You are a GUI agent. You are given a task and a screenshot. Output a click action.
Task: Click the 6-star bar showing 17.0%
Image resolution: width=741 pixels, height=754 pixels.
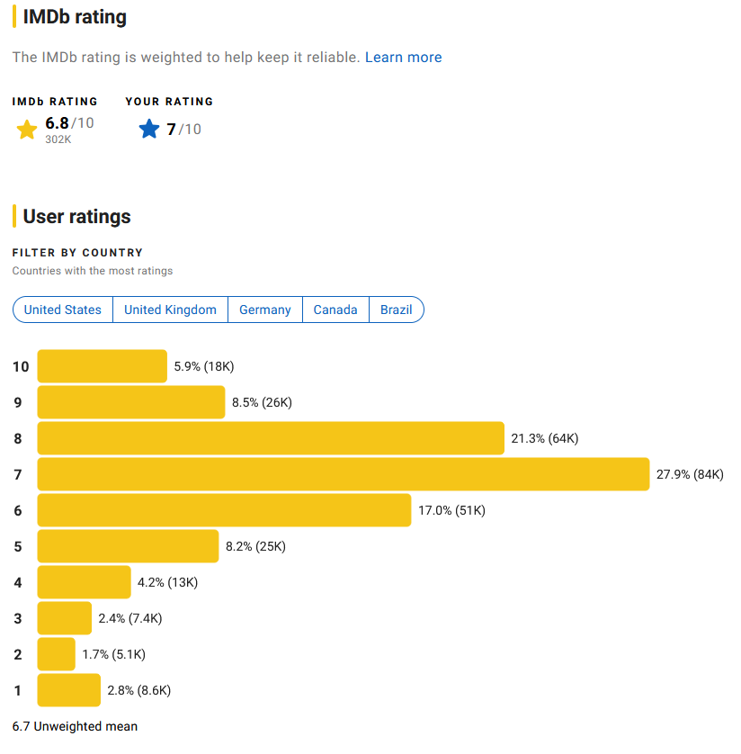[x=225, y=510]
